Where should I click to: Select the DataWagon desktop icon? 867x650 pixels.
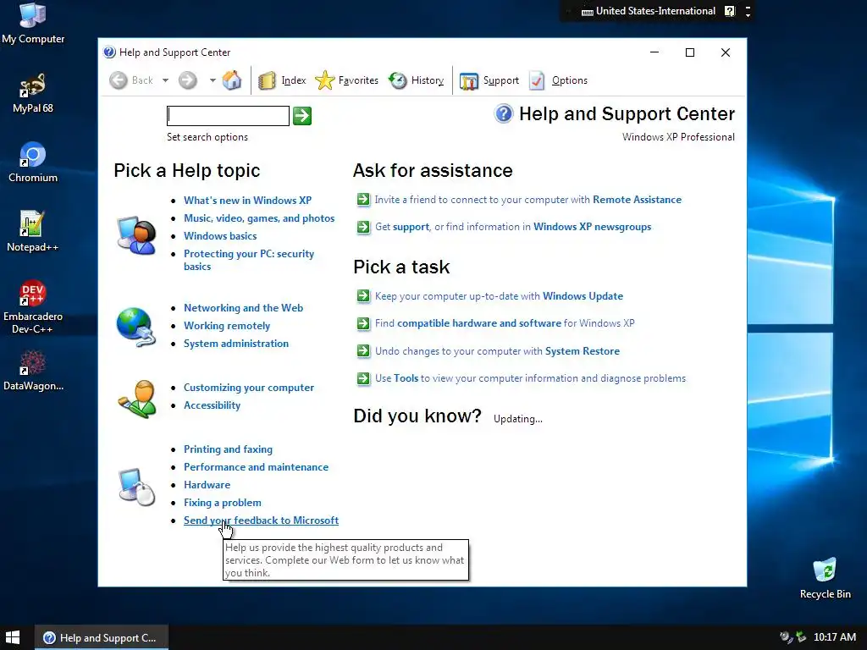pos(33,371)
